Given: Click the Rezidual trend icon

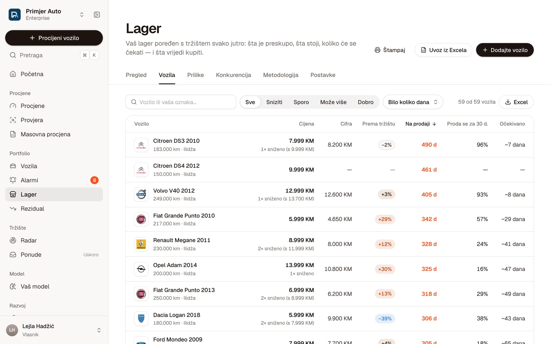Looking at the screenshot, I should click(x=13, y=208).
